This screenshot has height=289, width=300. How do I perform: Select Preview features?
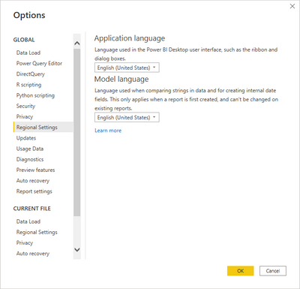click(35, 170)
